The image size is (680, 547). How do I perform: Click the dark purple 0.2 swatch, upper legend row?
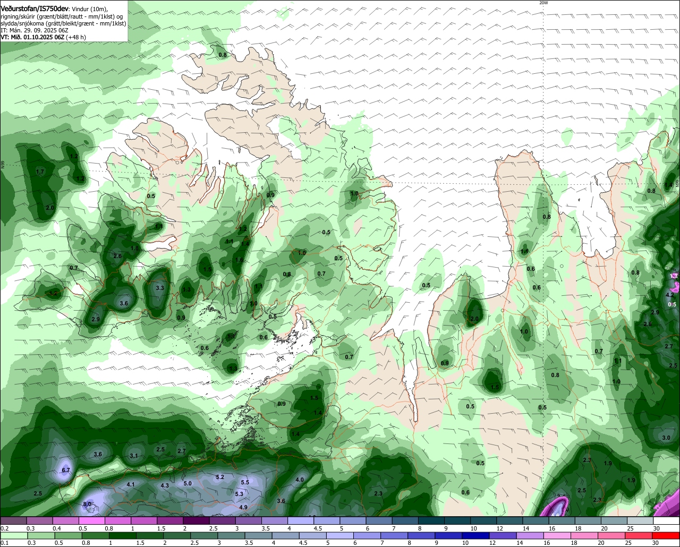[x=13, y=520]
